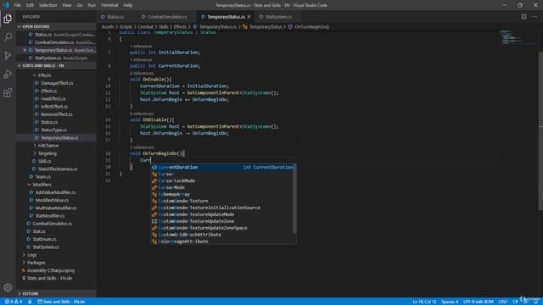The image size is (543, 305).
Task: Open the Selection menu
Action: [x=48, y=5]
